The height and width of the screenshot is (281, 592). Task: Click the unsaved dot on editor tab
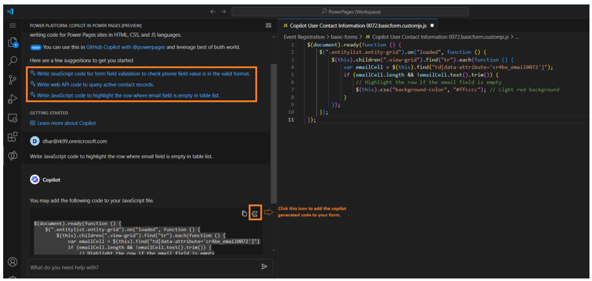point(432,25)
